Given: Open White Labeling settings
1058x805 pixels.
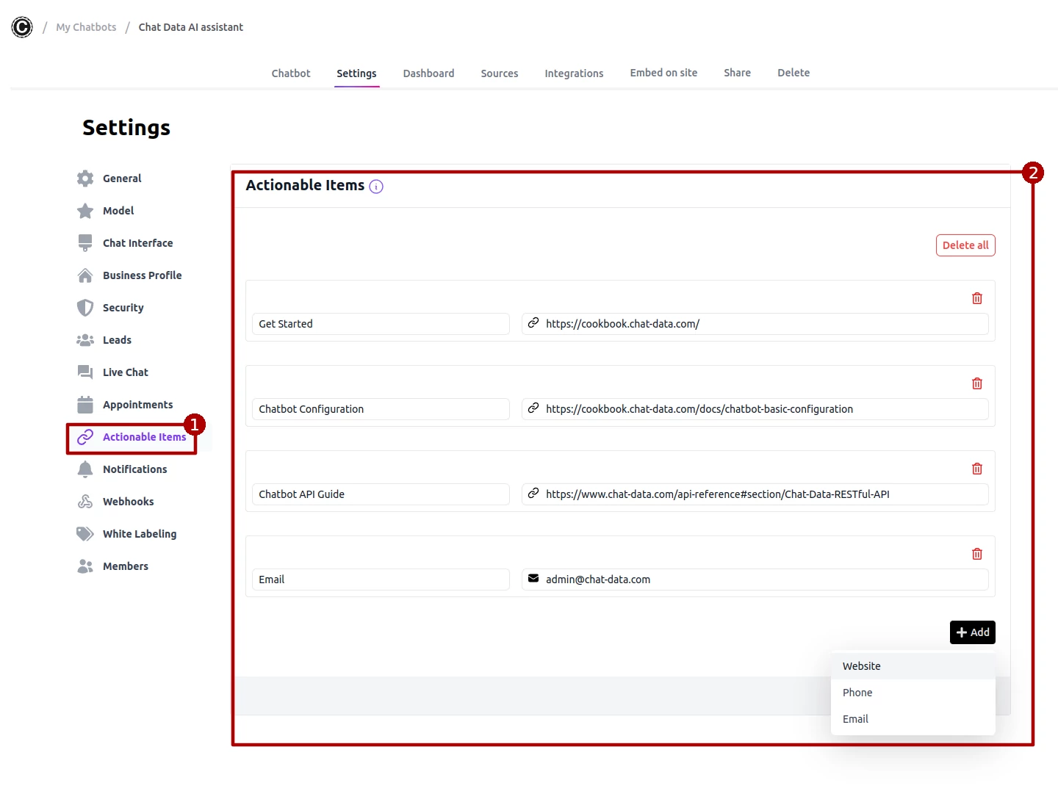Looking at the screenshot, I should tap(140, 534).
